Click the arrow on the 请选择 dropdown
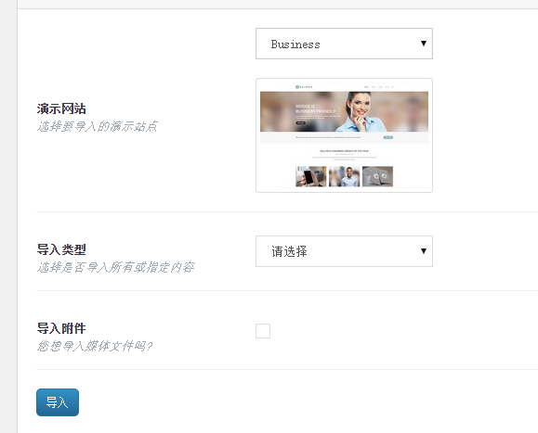Screen dimensions: 538x433 (424, 251)
